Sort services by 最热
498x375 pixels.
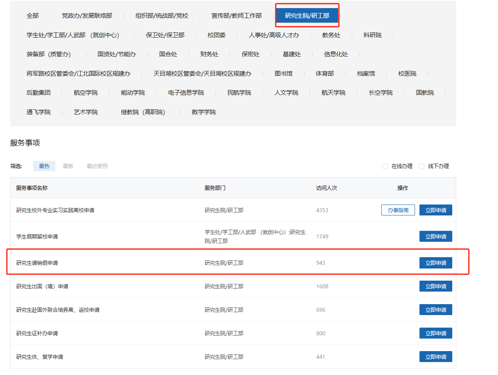(x=44, y=166)
